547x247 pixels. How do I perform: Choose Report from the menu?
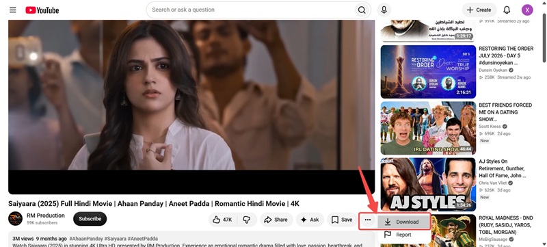coord(403,235)
